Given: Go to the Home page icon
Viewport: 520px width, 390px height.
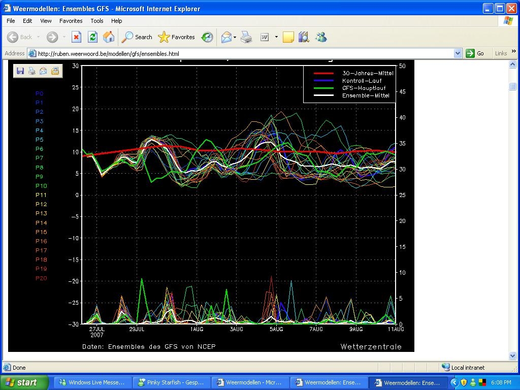Looking at the screenshot, I should [109, 37].
